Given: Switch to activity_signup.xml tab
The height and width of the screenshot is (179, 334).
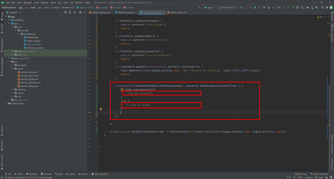Looking at the screenshot, I should pos(101,12).
